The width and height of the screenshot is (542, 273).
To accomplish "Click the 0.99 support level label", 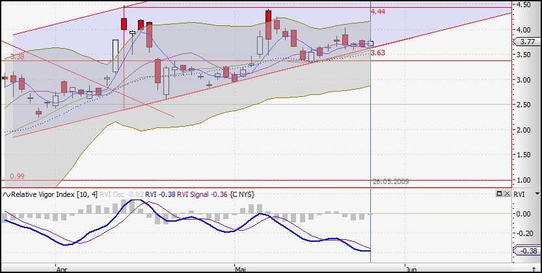I will click(18, 176).
